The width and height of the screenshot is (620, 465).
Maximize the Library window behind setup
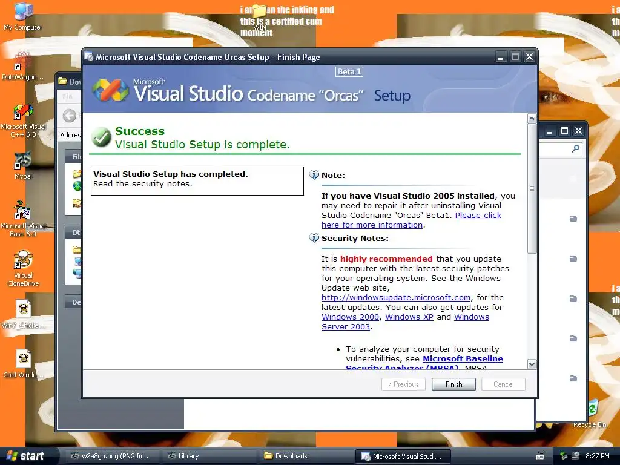coord(564,131)
